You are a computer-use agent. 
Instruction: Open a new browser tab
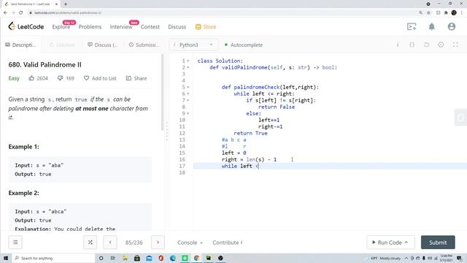[x=66, y=4]
